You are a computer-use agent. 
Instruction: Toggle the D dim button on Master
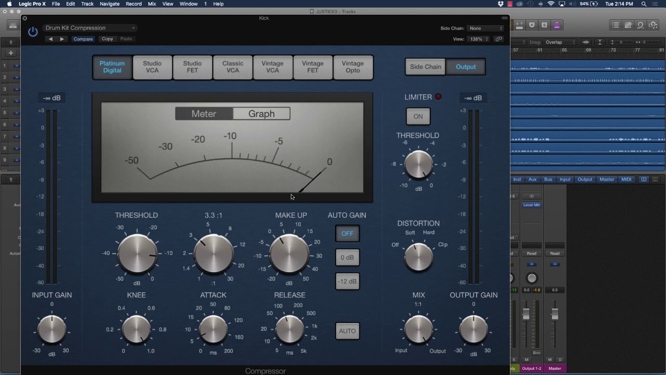560,359
